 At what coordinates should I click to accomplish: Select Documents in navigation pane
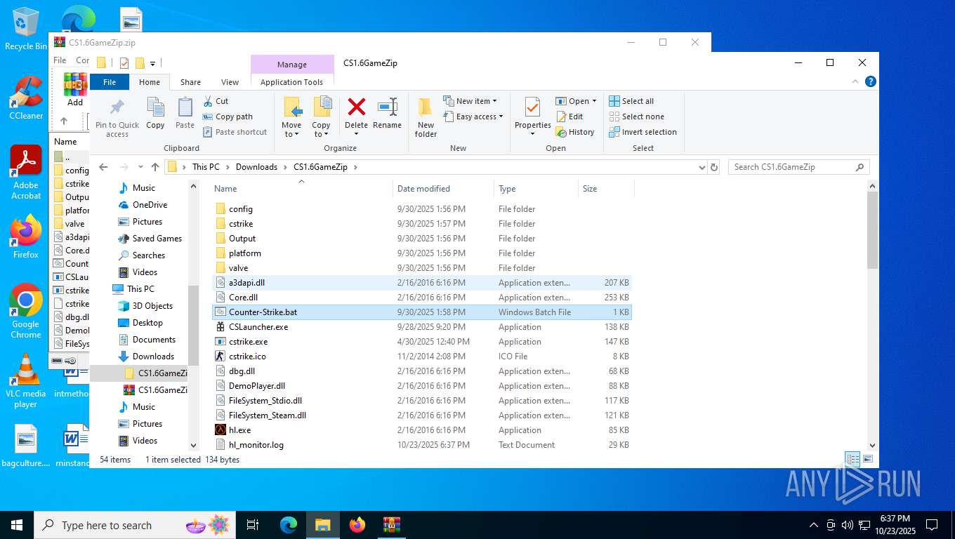coord(154,340)
